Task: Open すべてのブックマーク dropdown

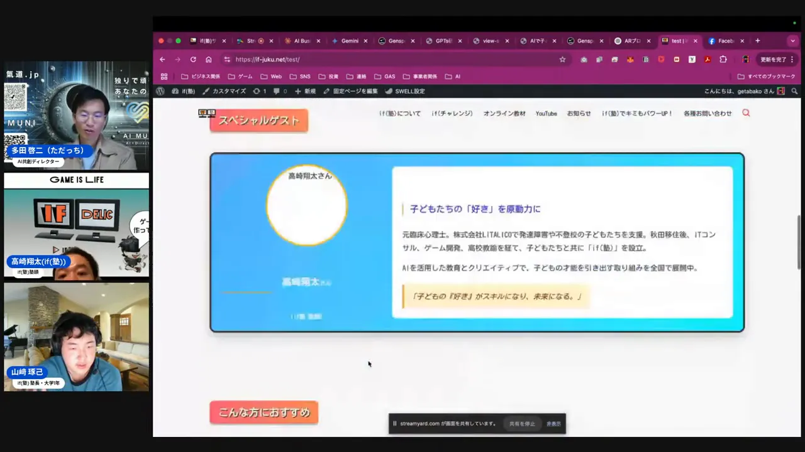Action: point(766,76)
